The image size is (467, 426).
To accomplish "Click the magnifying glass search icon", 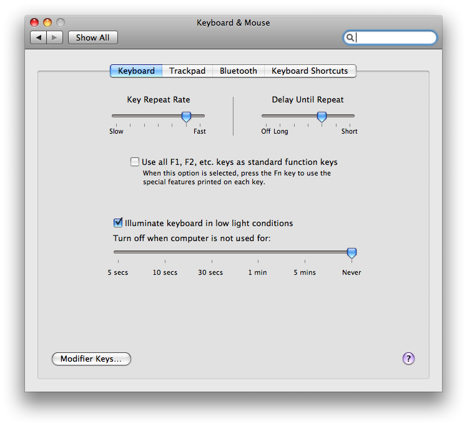I will (350, 37).
